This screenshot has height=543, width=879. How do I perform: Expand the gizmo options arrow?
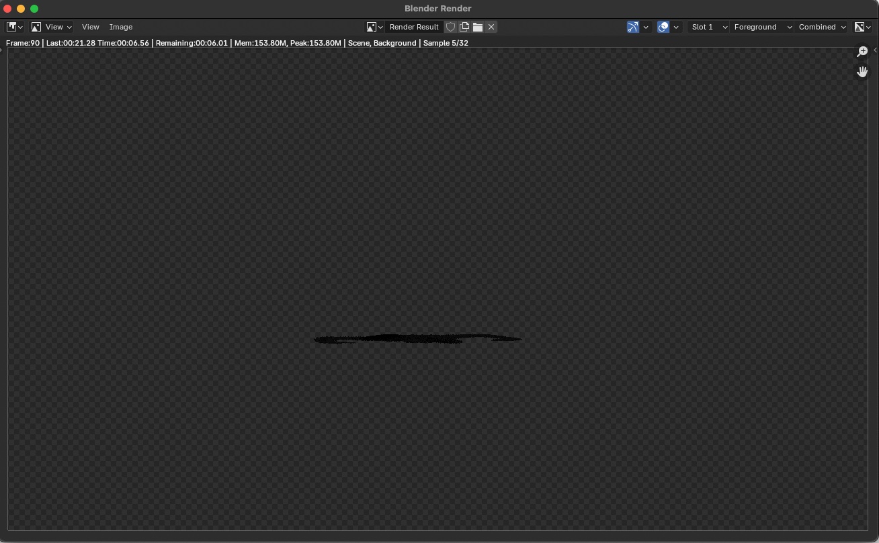(646, 27)
